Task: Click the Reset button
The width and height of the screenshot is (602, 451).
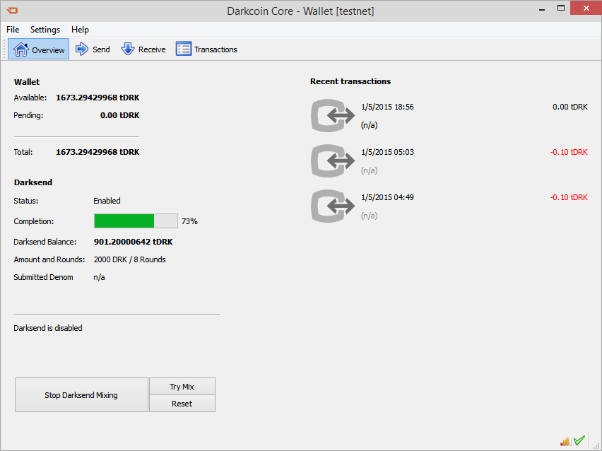Action: point(182,404)
